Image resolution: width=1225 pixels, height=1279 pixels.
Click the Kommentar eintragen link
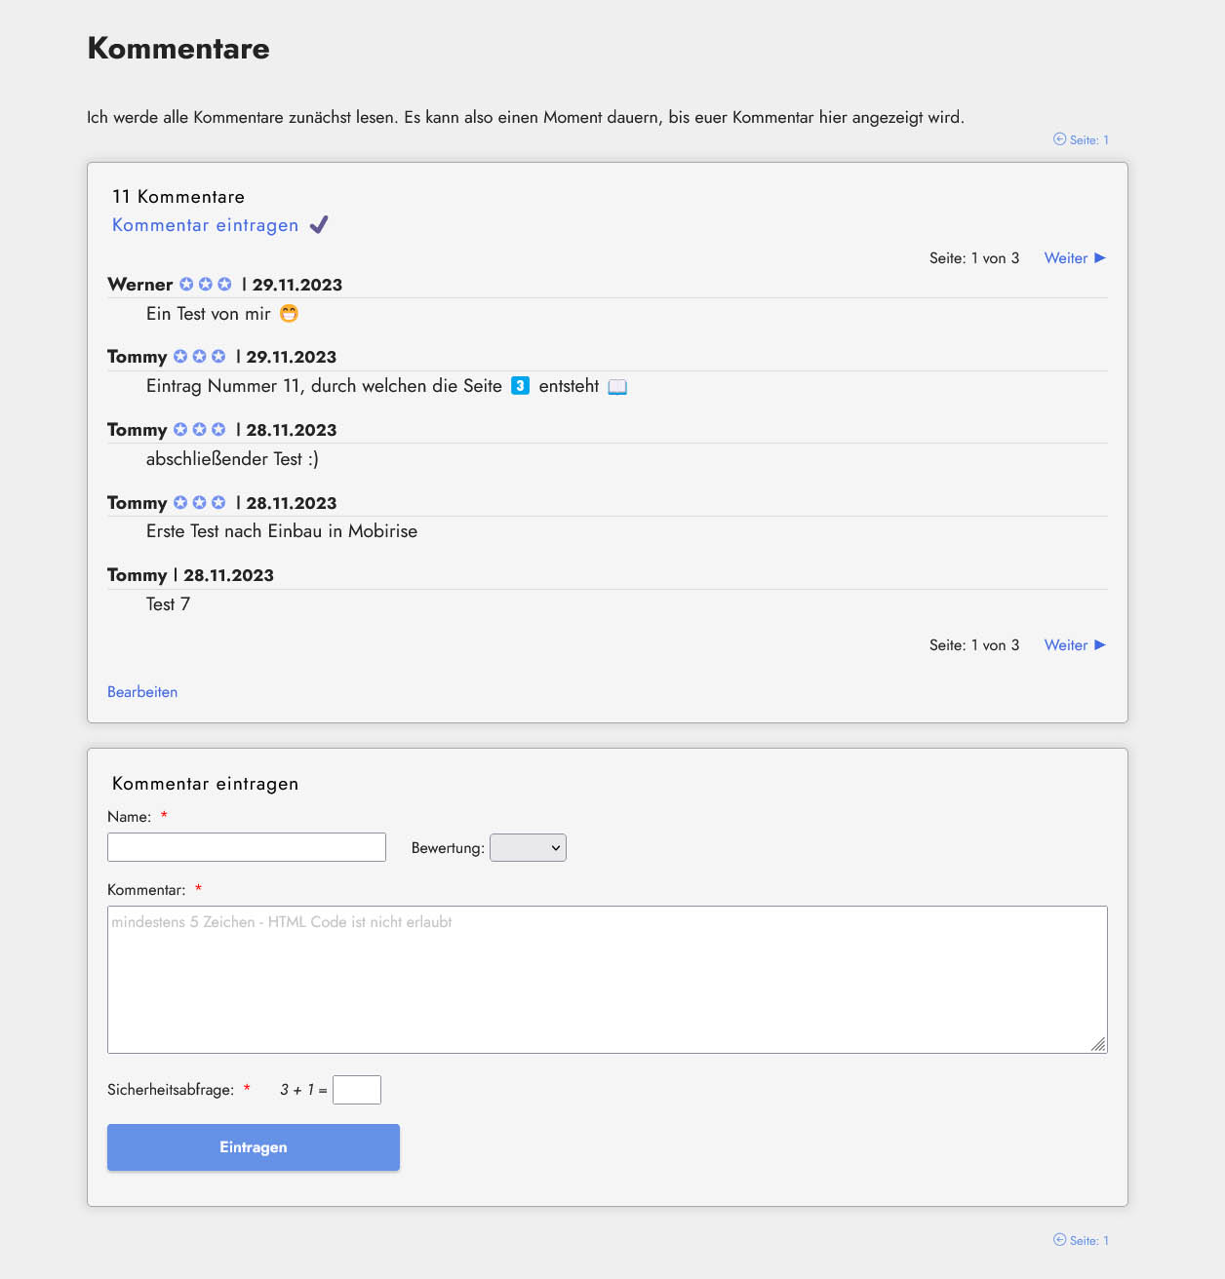(x=205, y=225)
